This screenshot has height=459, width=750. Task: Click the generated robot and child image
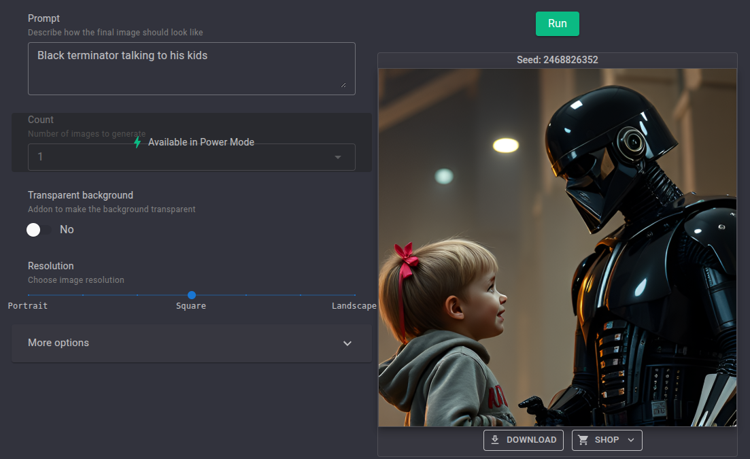pos(557,248)
